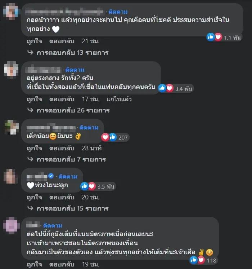Open reactions on the 1.1 พัน comment
This screenshot has height=269, width=252.
[x=224, y=37]
